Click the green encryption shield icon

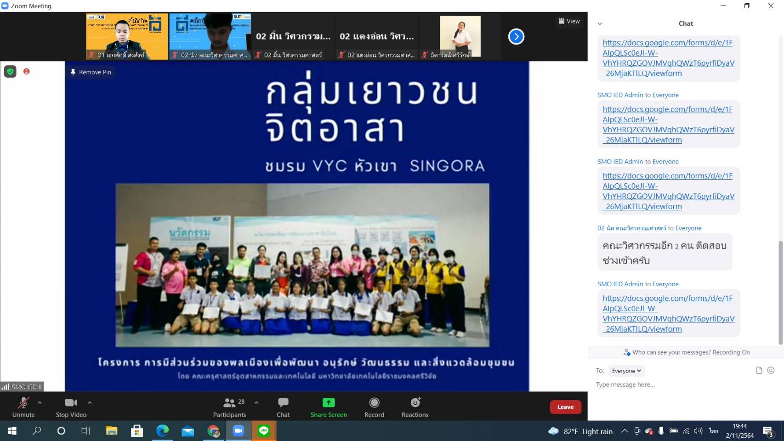coord(10,72)
